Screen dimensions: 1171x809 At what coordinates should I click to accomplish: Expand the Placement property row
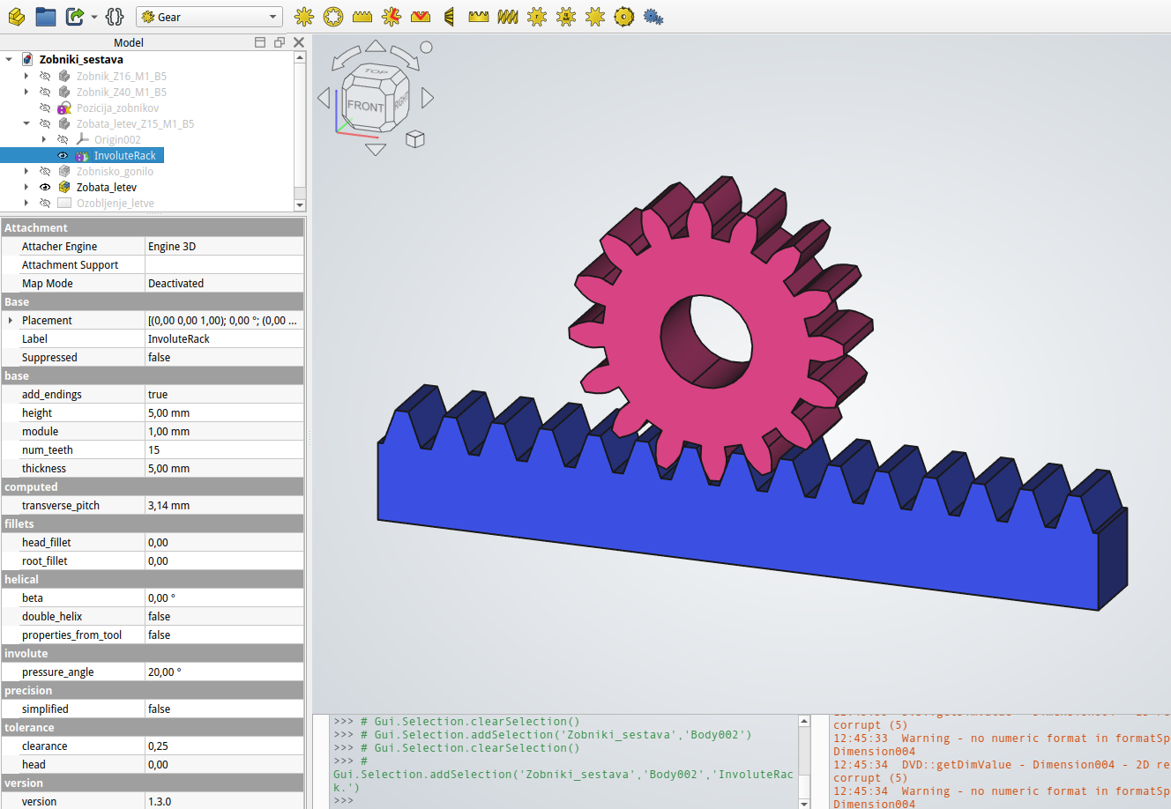(x=11, y=321)
